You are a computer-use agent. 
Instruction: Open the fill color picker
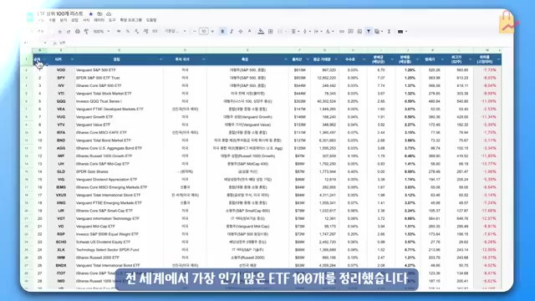(261, 32)
